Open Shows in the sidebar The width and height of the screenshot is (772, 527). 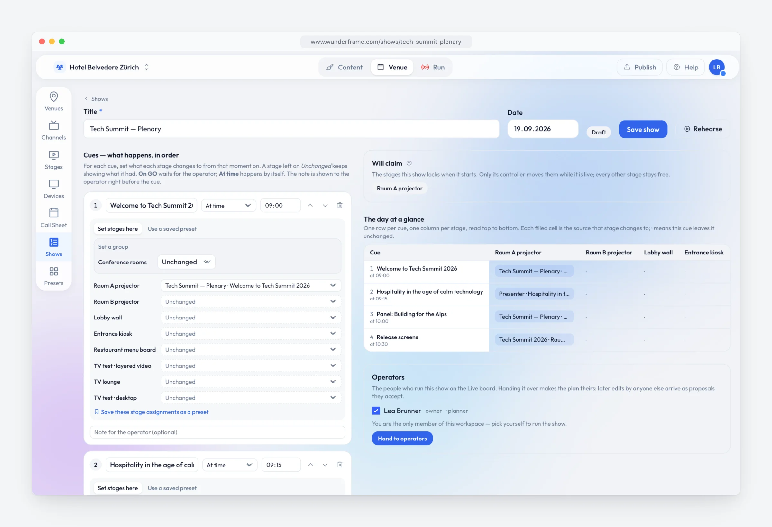53,247
